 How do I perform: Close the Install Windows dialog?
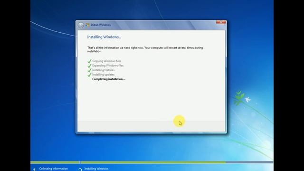coord(221,22)
